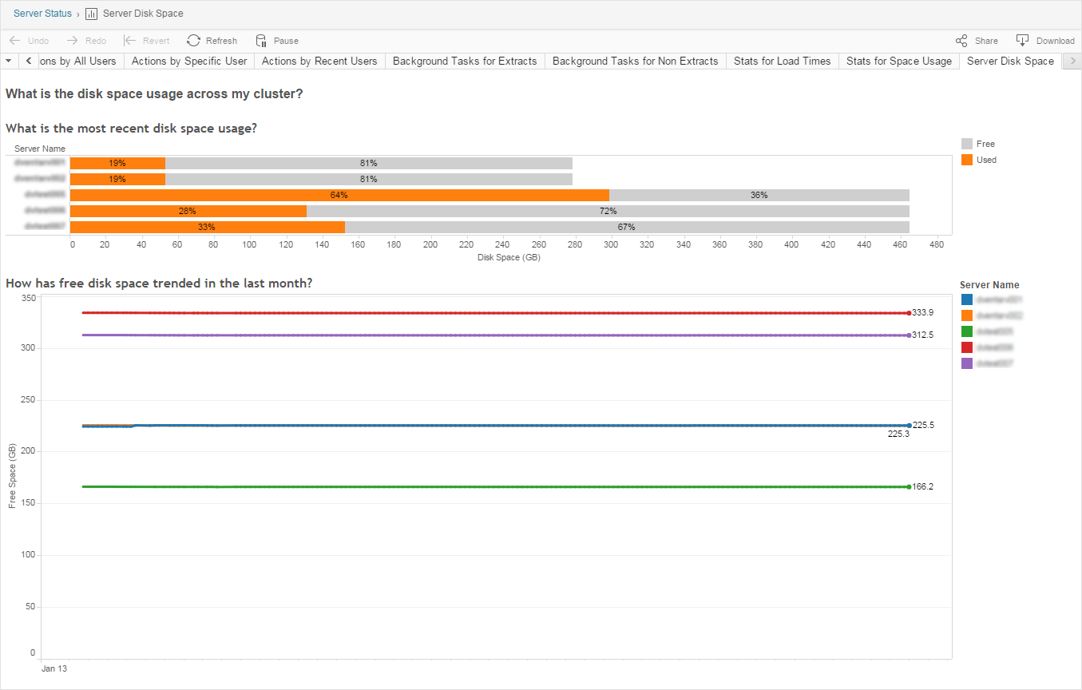Click the 72% free bar segment
The width and height of the screenshot is (1082, 690).
pos(608,211)
